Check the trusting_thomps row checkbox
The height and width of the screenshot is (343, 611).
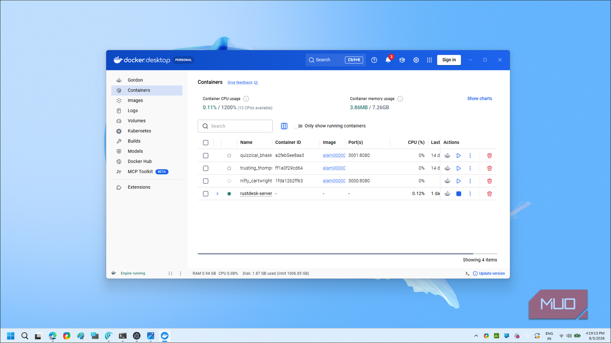[206, 168]
